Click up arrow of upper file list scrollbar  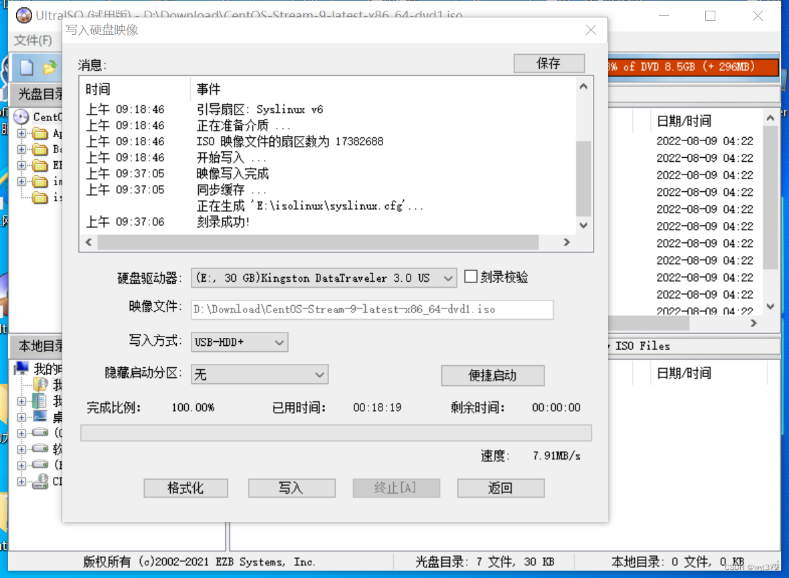770,118
